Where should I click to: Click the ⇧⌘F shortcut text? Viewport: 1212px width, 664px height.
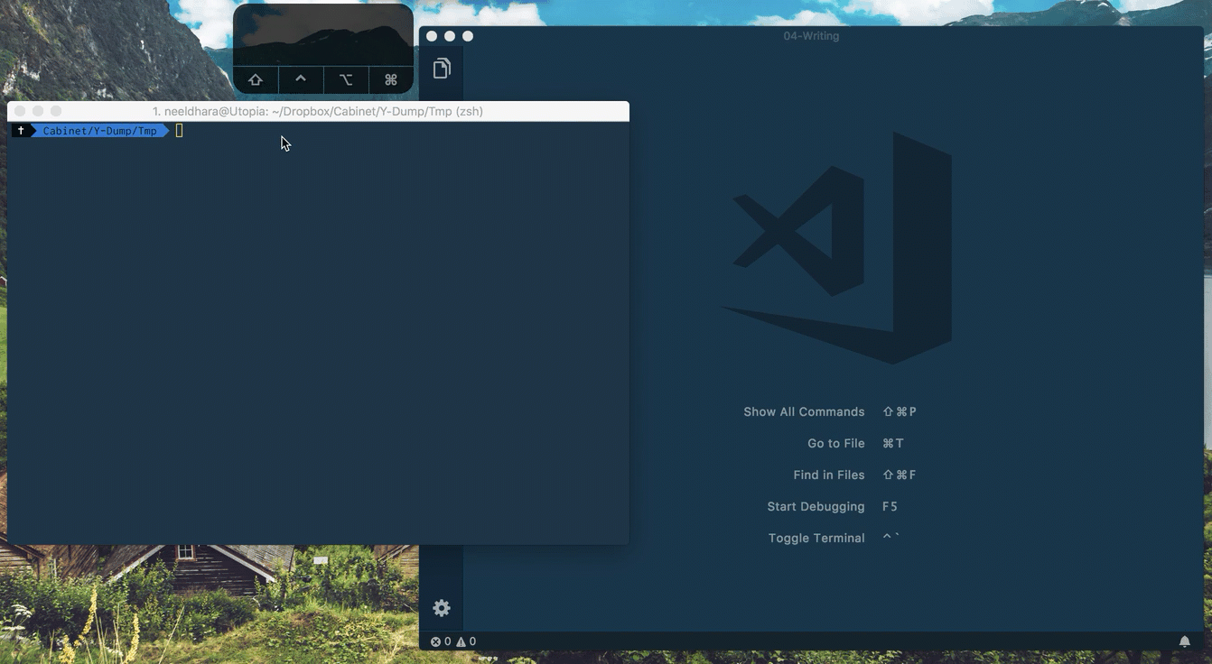pos(900,475)
